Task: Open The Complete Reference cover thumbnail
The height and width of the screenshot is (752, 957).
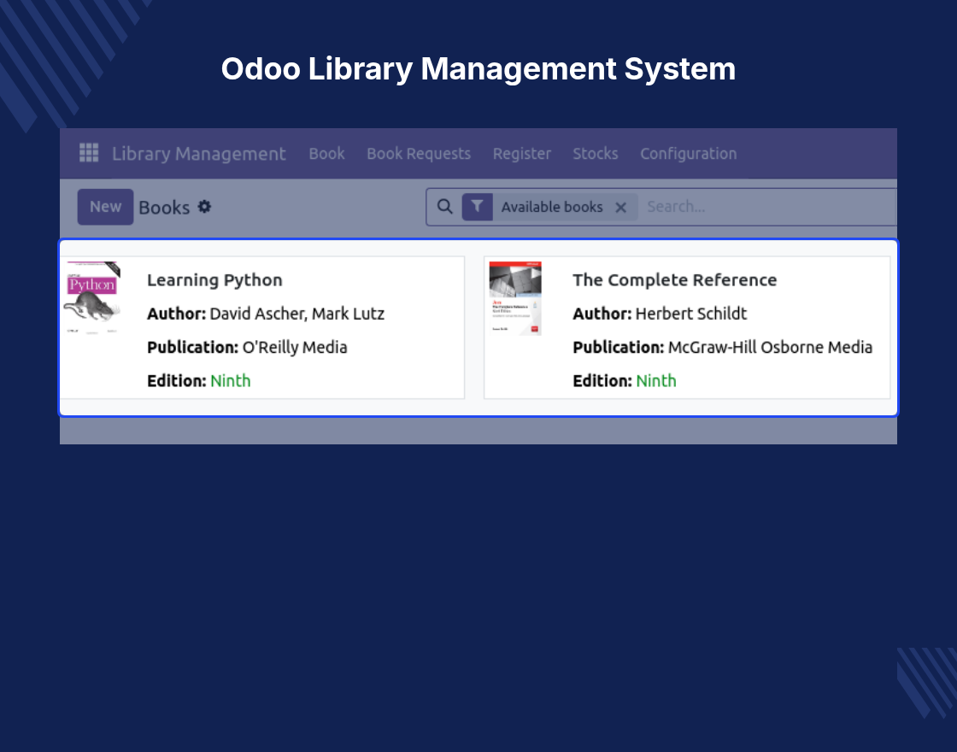Action: [x=515, y=298]
